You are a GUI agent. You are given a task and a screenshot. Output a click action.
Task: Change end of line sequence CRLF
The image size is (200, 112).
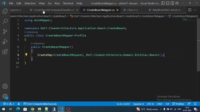point(160,104)
